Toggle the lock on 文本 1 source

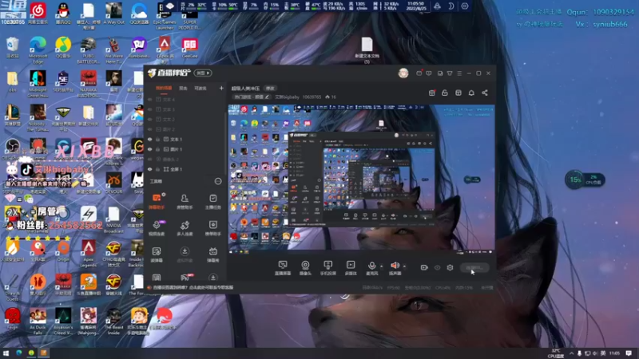click(x=157, y=139)
